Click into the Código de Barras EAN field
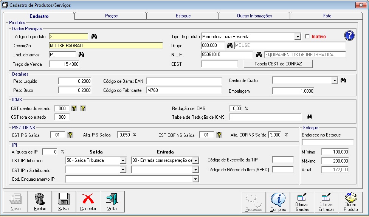 184,81
